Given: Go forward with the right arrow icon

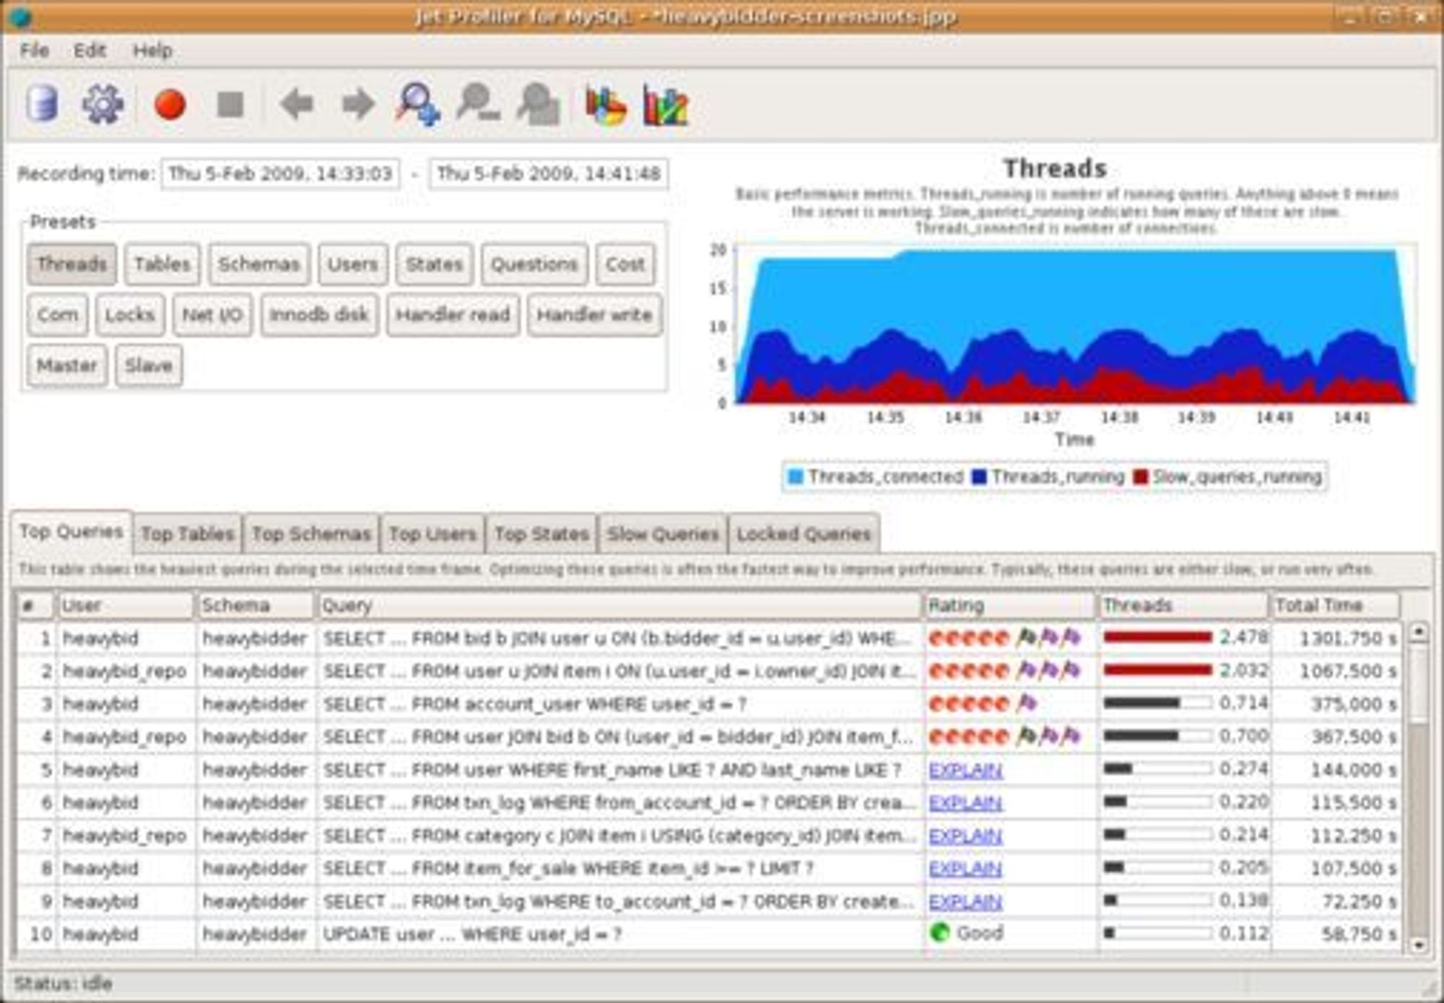Looking at the screenshot, I should (x=357, y=104).
